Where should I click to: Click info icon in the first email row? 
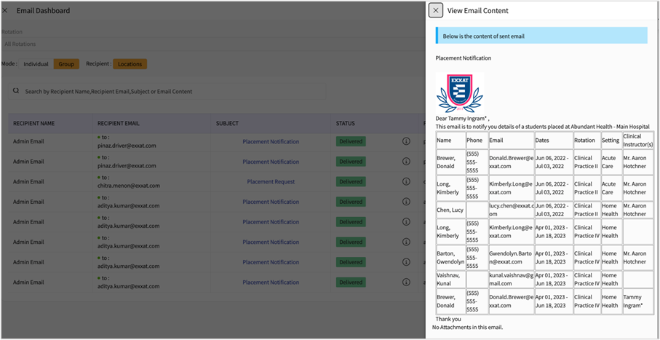(x=406, y=142)
